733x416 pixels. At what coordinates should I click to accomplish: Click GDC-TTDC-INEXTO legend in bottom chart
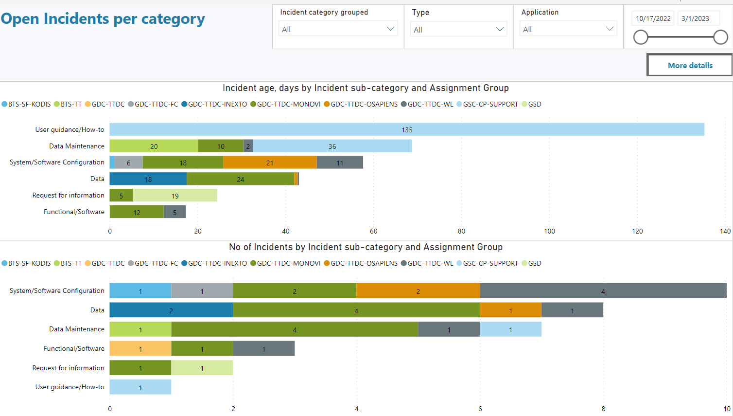tap(214, 263)
